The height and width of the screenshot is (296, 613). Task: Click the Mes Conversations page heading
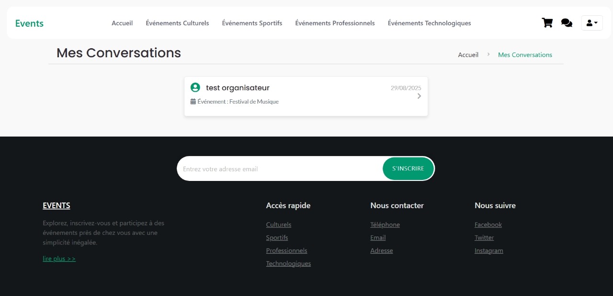coord(119,53)
